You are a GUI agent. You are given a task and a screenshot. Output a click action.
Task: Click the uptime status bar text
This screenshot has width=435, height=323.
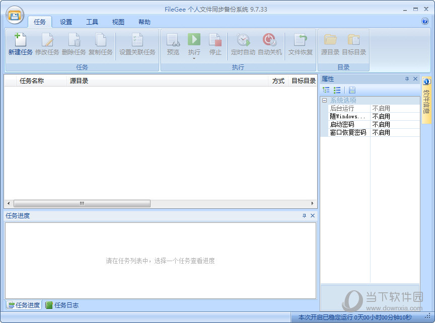click(x=355, y=317)
